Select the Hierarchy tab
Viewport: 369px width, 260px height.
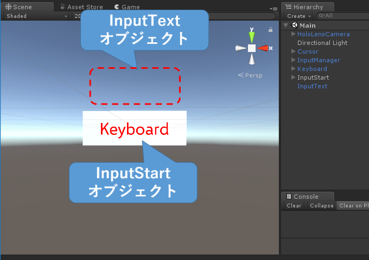pyautogui.click(x=308, y=7)
